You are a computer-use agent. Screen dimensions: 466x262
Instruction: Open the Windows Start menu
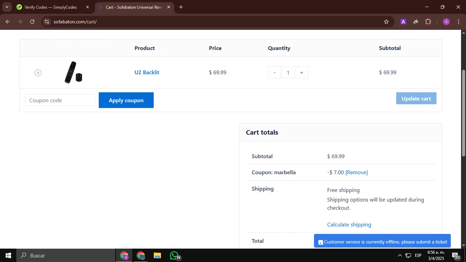pos(8,255)
